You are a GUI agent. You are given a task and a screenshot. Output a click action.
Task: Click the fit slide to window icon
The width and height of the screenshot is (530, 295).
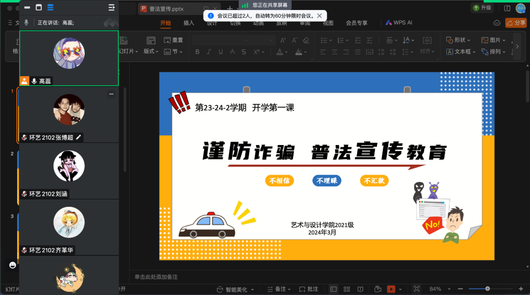point(416,289)
